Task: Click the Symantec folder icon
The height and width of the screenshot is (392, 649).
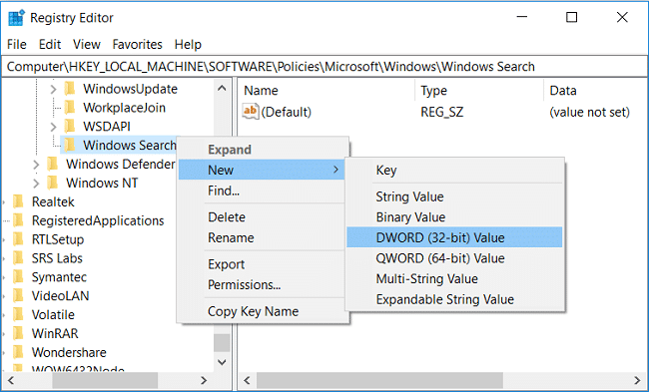Action: pyautogui.click(x=19, y=276)
